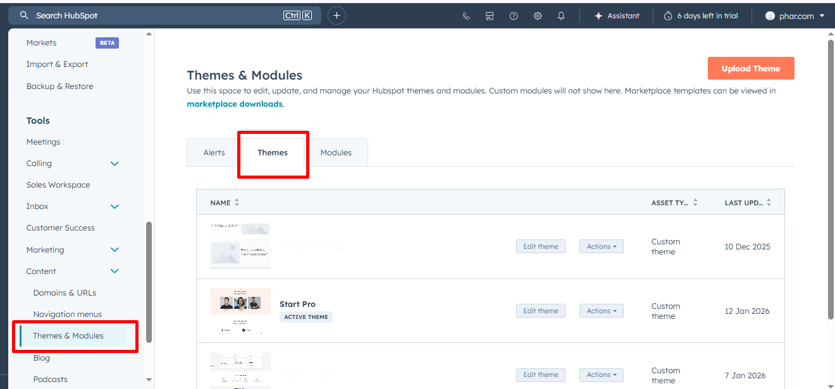This screenshot has height=389, width=835.
Task: View notifications via the bell icon
Action: pyautogui.click(x=561, y=15)
